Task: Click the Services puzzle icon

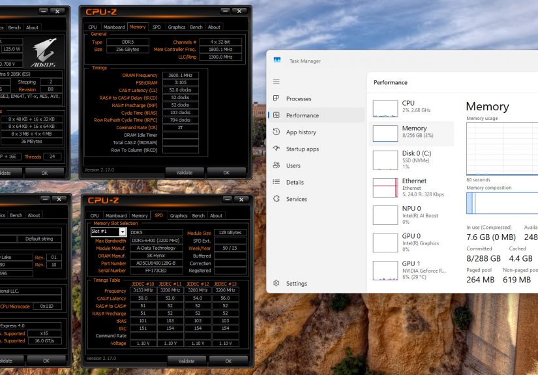Action: 276,199
